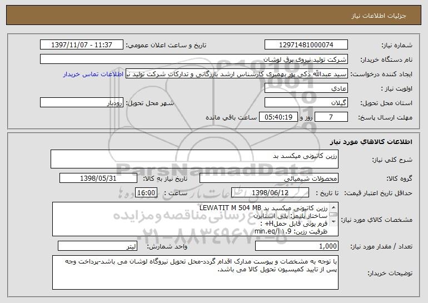Click the label توضیحات خریدار

[x=390, y=273]
